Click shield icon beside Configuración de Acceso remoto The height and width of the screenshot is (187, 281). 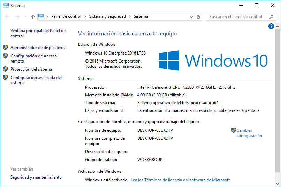tap(5, 56)
